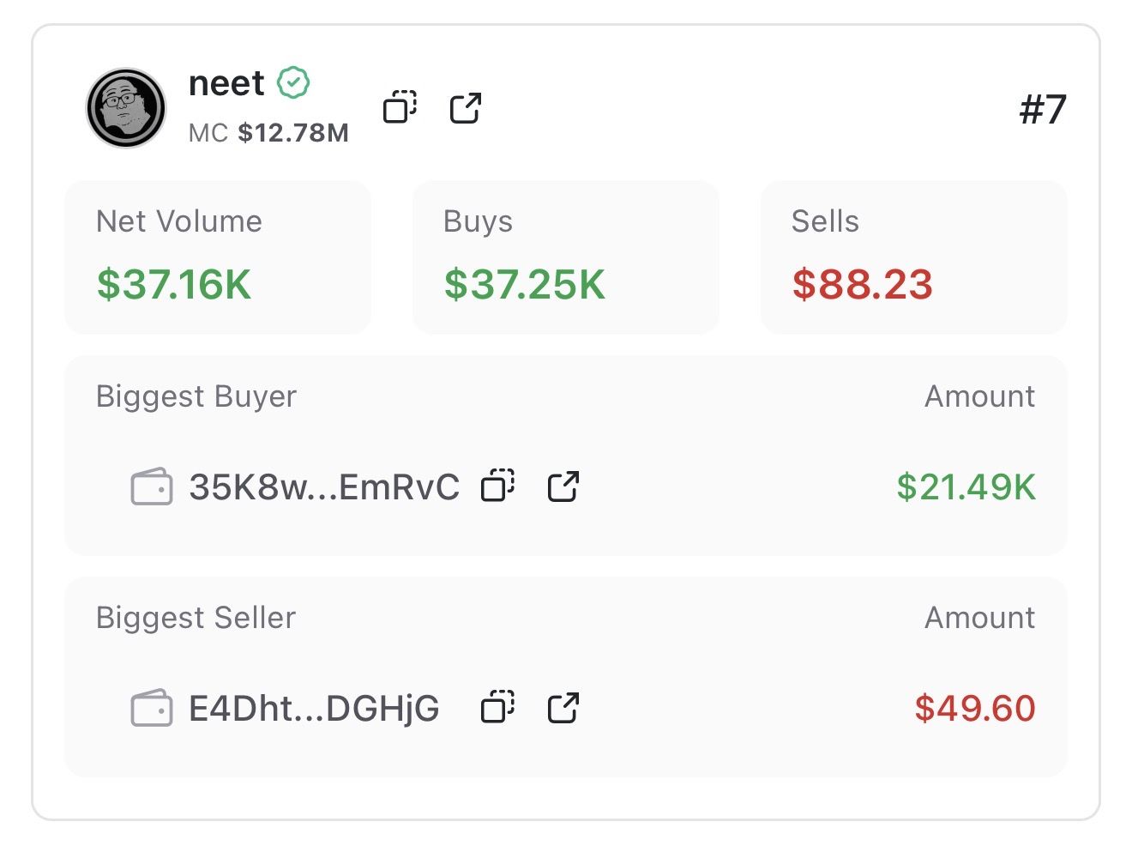Click the neet token name
Image resolution: width=1132 pixels, height=846 pixels.
point(226,83)
